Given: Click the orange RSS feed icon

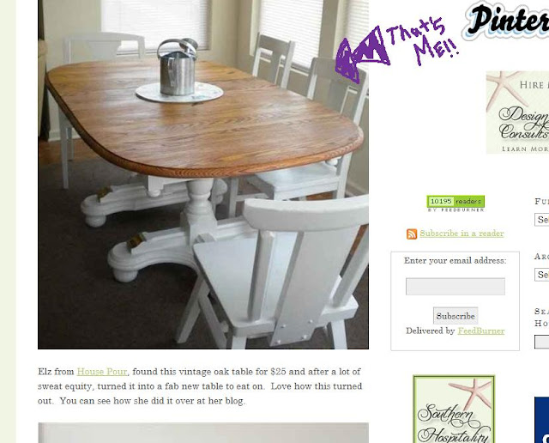Looking at the screenshot, I should pos(412,234).
